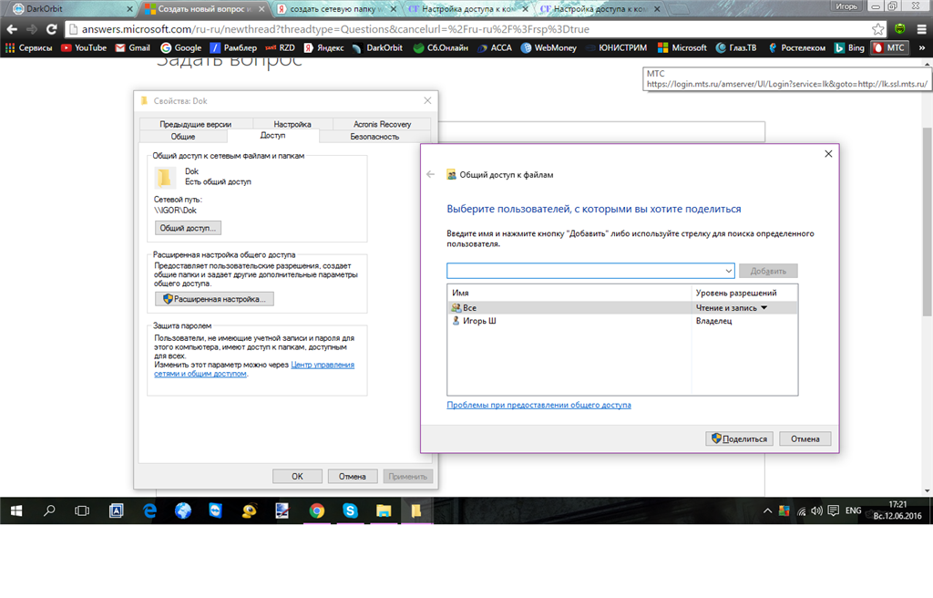This screenshot has width=933, height=598.
Task: Switch to the DarkOrbit browser tab
Action: point(71,9)
